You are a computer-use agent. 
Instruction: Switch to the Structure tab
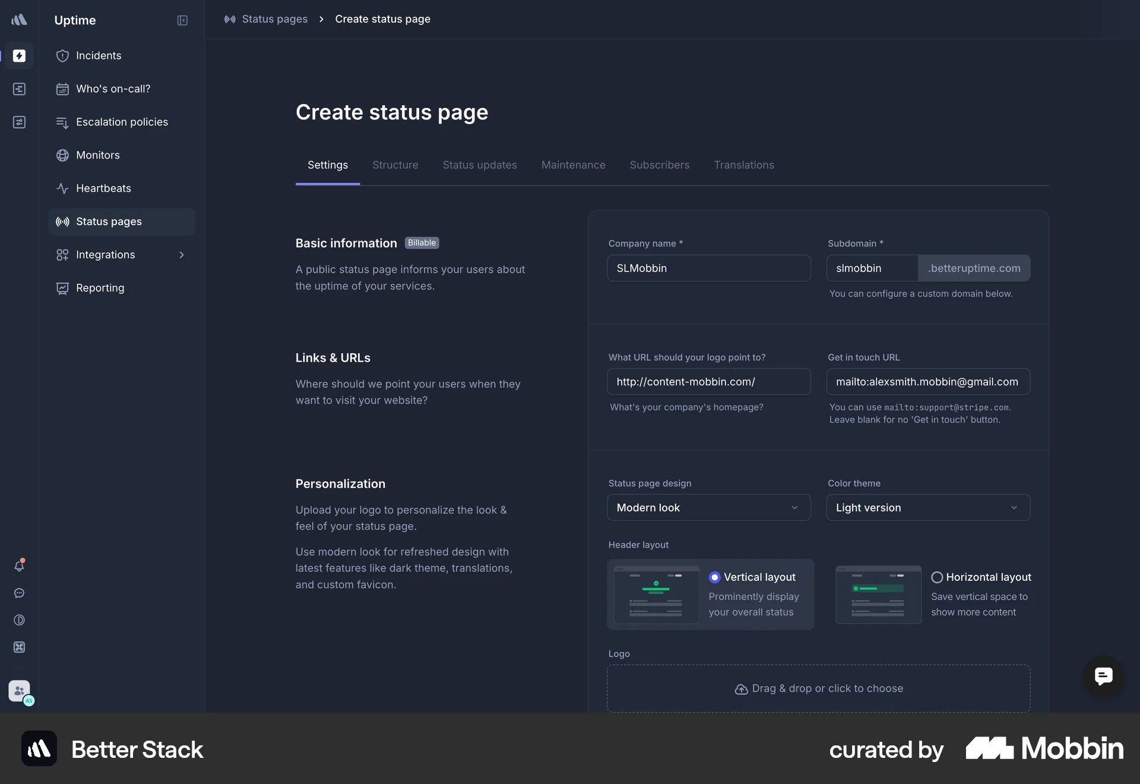[x=395, y=165]
